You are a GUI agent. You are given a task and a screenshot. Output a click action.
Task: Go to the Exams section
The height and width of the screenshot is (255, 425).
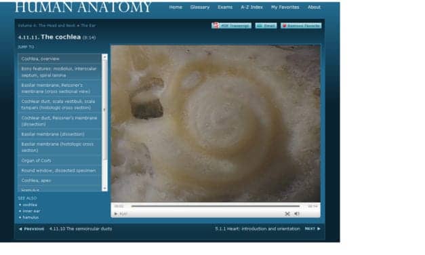pos(225,7)
